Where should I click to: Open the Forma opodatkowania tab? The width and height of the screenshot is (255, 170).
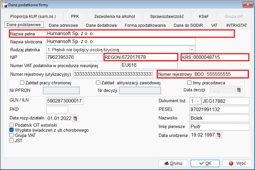(145, 25)
